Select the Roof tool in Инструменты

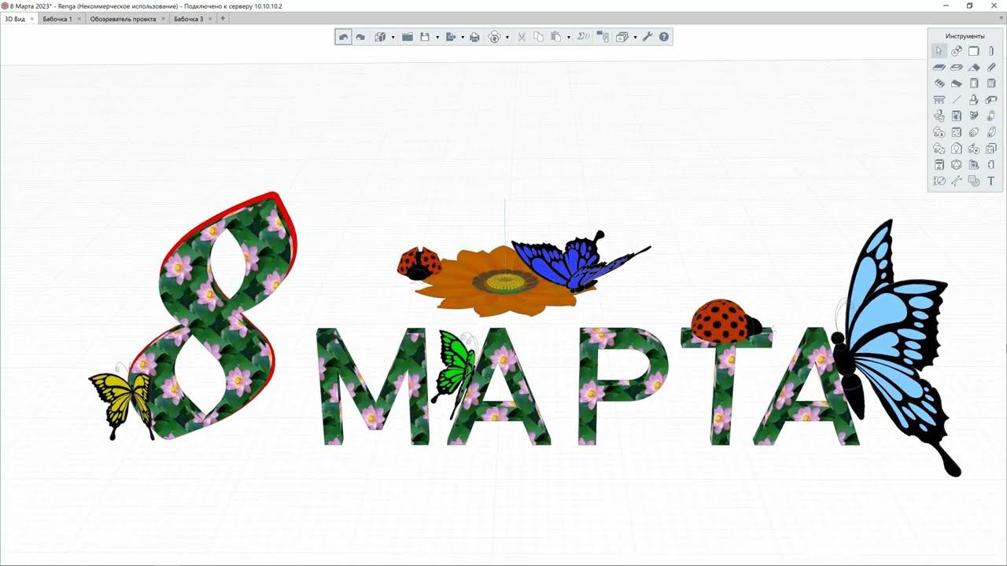click(974, 68)
